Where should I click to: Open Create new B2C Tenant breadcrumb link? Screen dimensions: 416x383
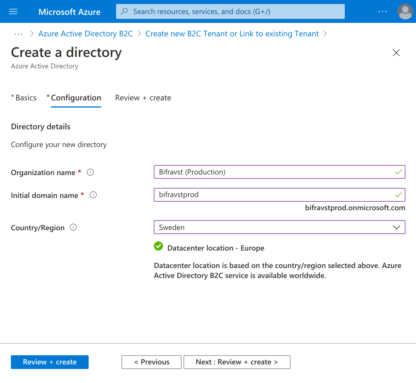[x=232, y=34]
